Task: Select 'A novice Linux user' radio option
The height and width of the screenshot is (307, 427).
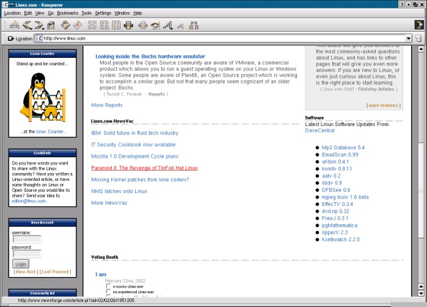Action: tap(108, 286)
